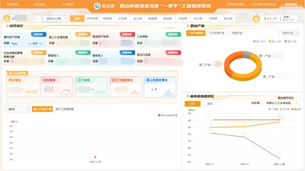This screenshot has width=305, height=171.
Task: Toggle 第二产业 legend in donut chart
Action: coord(275,41)
